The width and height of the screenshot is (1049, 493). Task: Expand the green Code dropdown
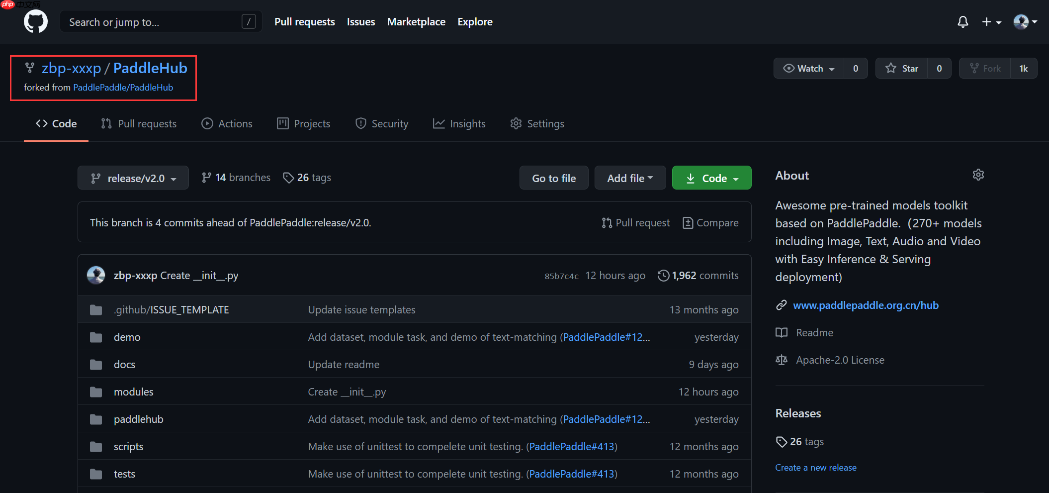click(711, 178)
